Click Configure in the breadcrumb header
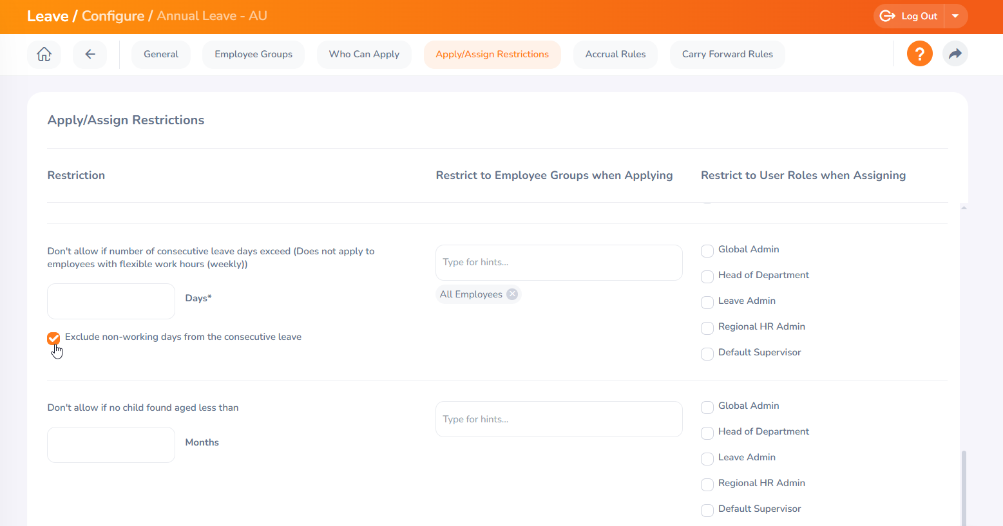This screenshot has height=526, width=1003. 115,16
